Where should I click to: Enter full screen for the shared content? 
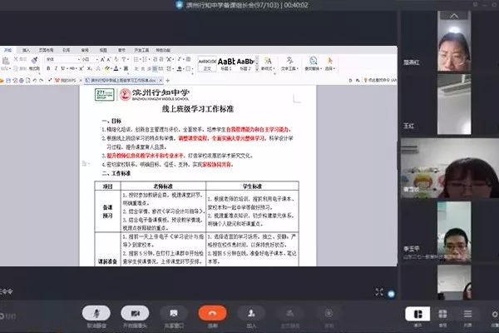379,292
